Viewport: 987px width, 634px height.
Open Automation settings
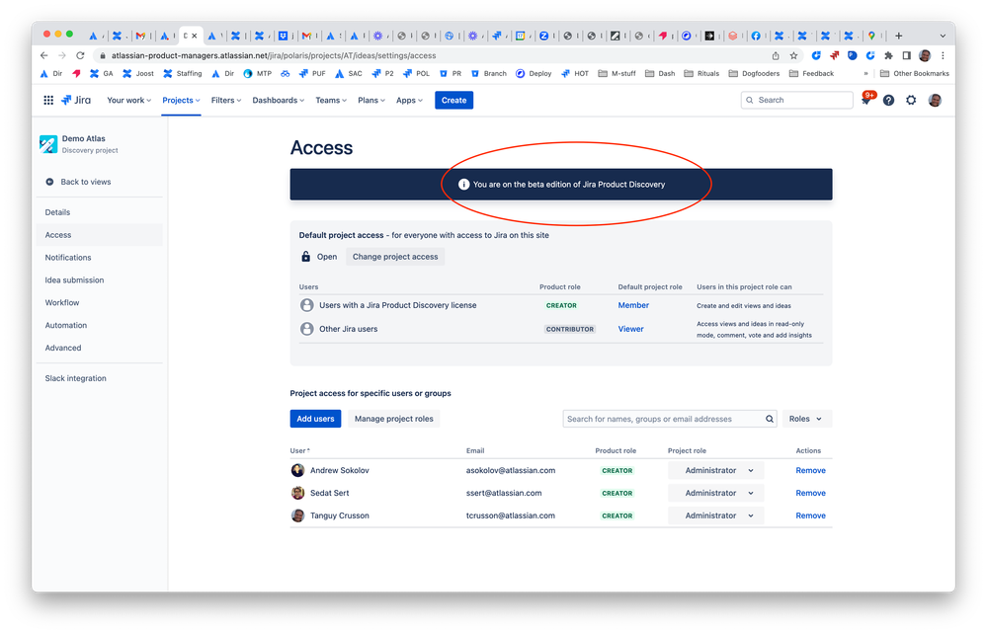(x=100, y=326)
